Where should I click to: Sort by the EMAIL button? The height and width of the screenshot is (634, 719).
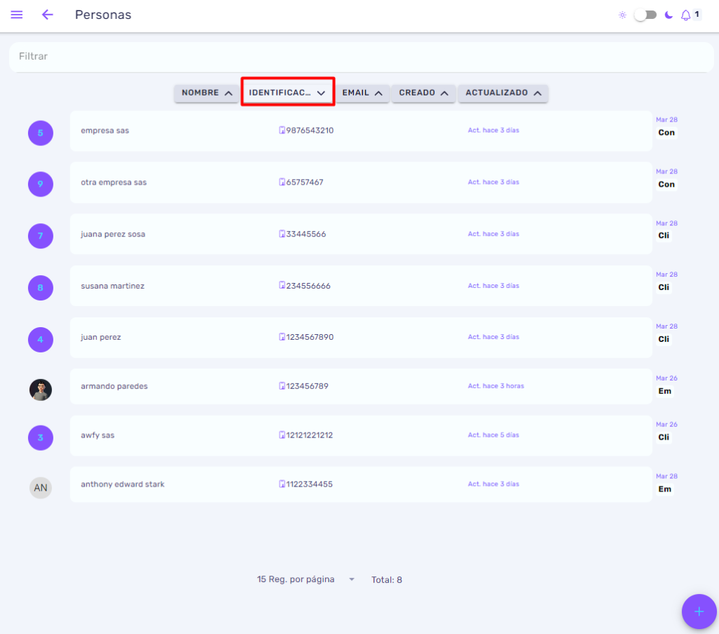tap(362, 93)
